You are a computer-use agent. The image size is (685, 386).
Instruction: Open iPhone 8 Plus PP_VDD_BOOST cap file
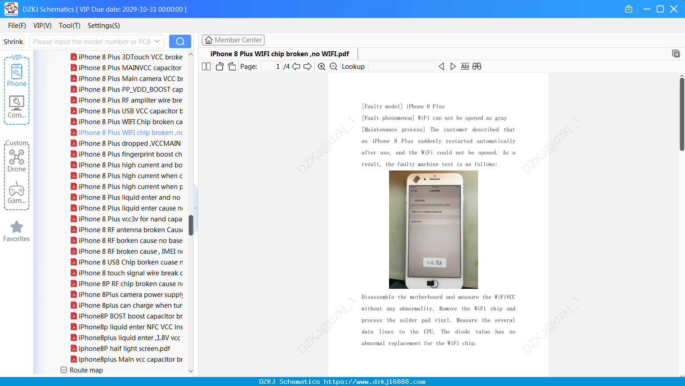[127, 89]
